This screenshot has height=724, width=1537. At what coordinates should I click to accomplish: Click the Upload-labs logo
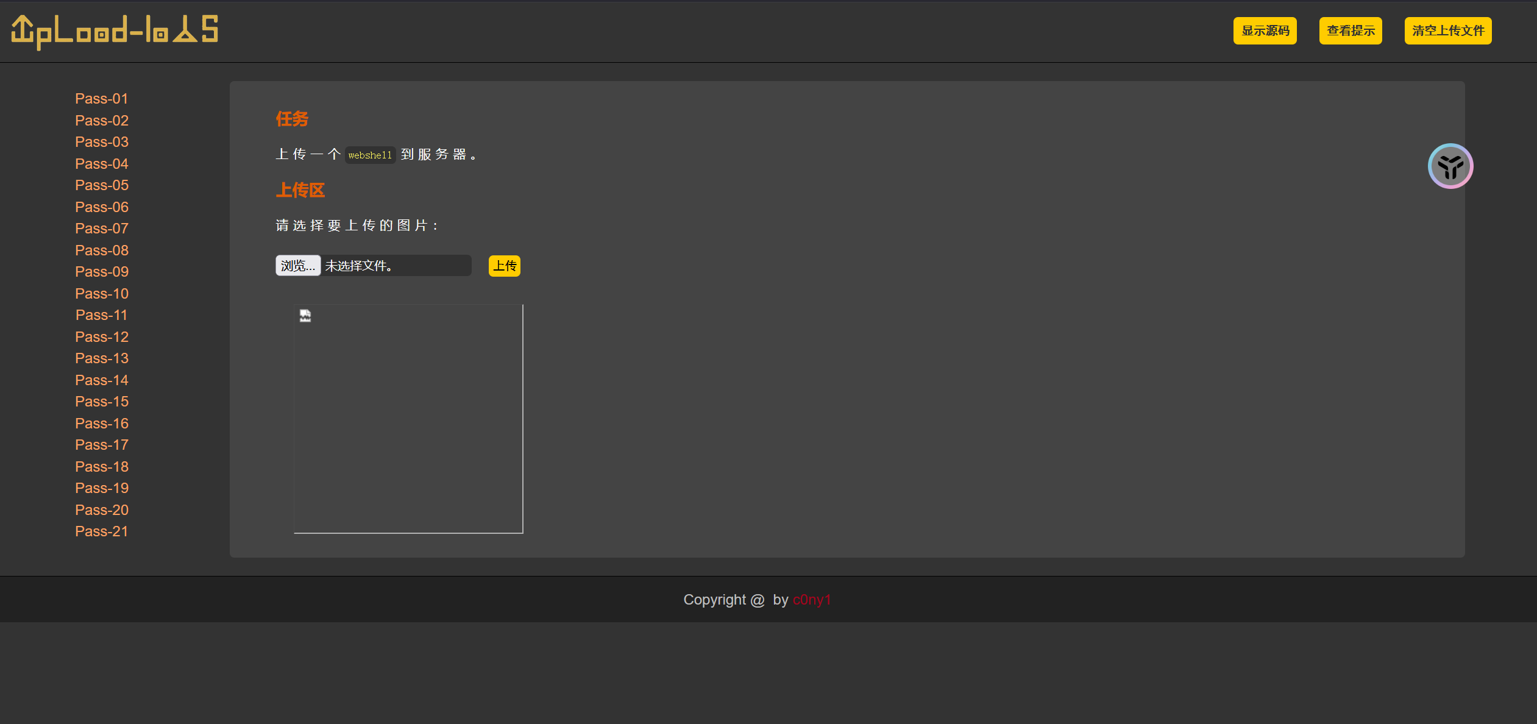pos(115,31)
